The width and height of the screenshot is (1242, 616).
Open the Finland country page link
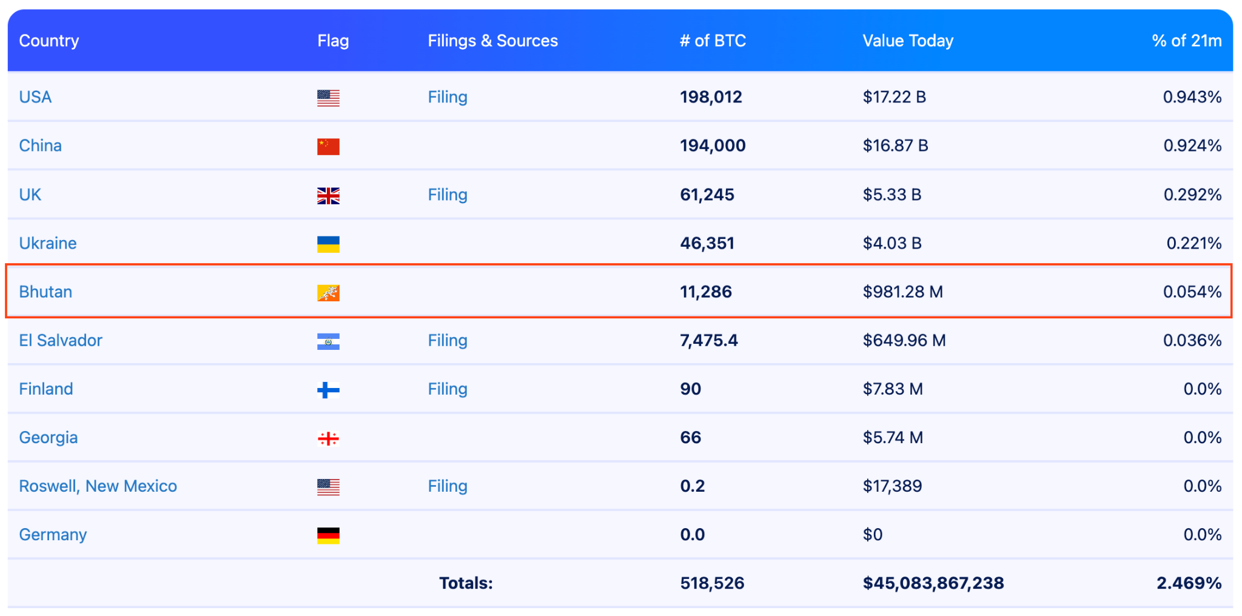(x=46, y=389)
